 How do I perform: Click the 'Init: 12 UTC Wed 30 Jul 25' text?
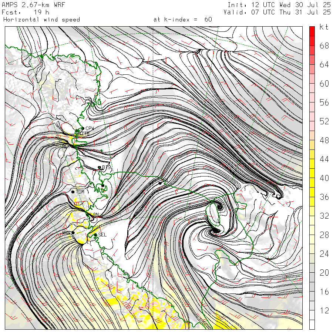pos(279,5)
